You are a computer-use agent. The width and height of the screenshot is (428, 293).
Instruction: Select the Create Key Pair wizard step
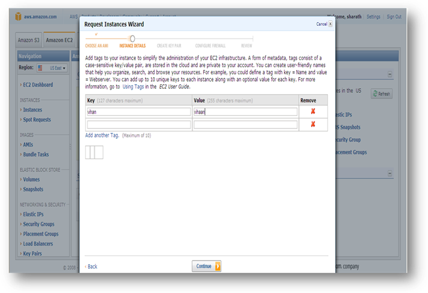(x=169, y=46)
